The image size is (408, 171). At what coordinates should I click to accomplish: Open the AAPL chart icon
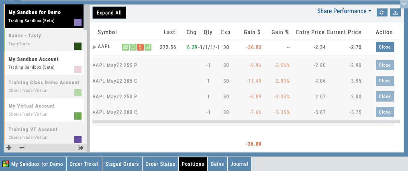coord(125,47)
